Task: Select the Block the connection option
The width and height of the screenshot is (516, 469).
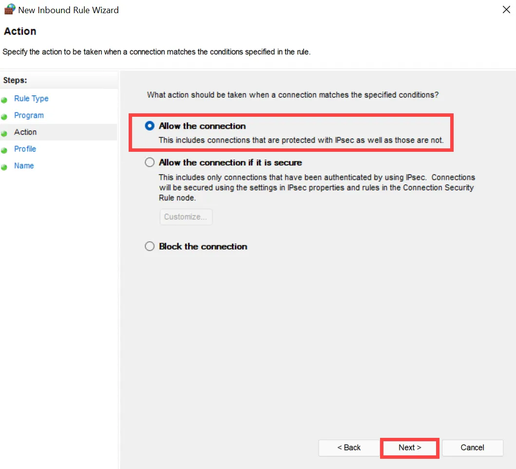Action: [x=150, y=246]
